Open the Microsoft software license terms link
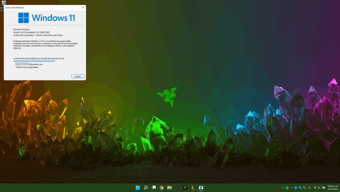The width and height of the screenshot is (340, 192). (x=33, y=61)
